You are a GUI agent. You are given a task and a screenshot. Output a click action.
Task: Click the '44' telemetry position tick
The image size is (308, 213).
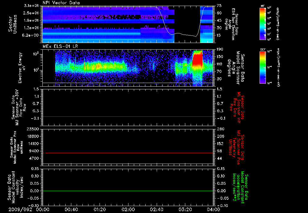pyautogui.click(x=219, y=158)
